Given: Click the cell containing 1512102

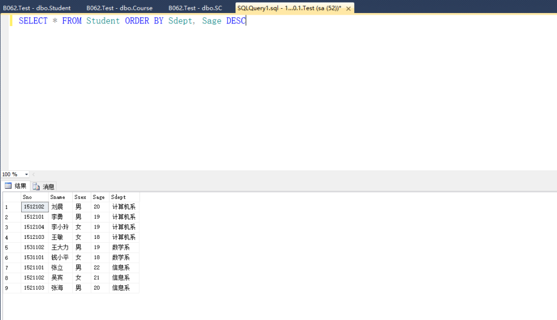Looking at the screenshot, I should coord(34,207).
